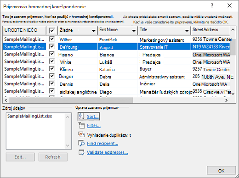Click the StreetAddress column header

tap(210, 30)
